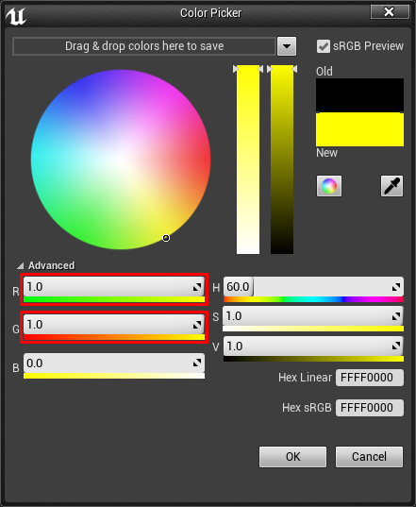
Task: Click the G value spinner arrow icon
Action: (x=197, y=325)
